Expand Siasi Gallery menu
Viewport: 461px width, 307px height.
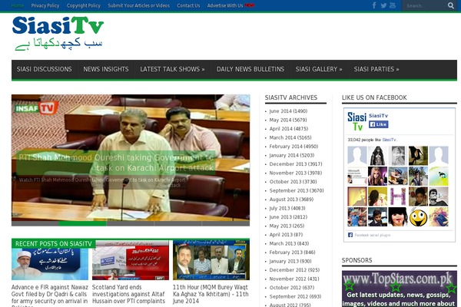point(319,69)
